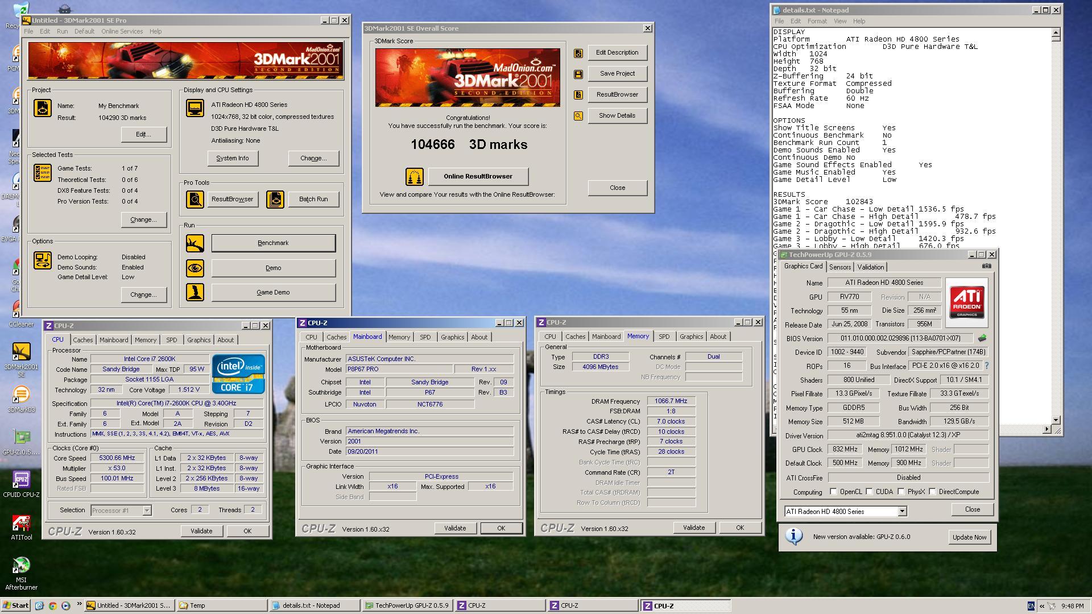Viewport: 1092px width, 614px height.
Task: Switch to the Sensors tab in GPU-Z
Action: 840,267
